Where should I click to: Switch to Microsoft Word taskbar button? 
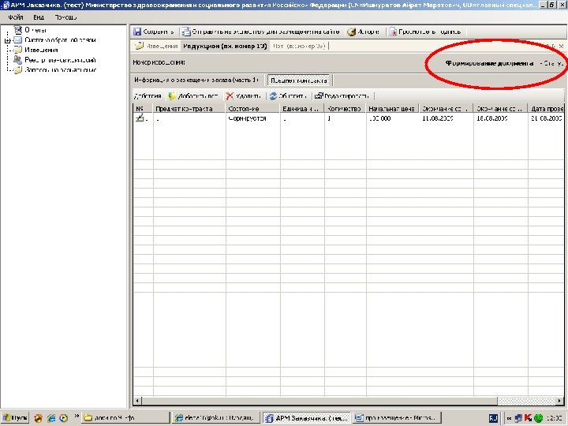(397, 418)
